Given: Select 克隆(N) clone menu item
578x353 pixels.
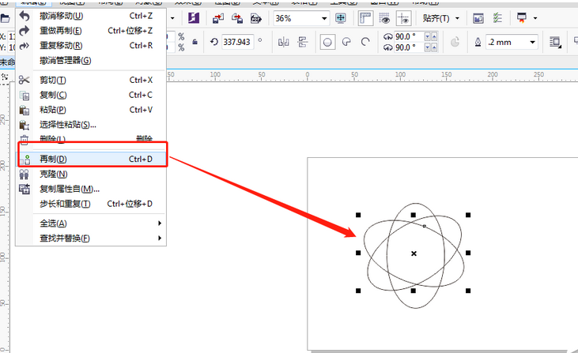Looking at the screenshot, I should [x=54, y=174].
